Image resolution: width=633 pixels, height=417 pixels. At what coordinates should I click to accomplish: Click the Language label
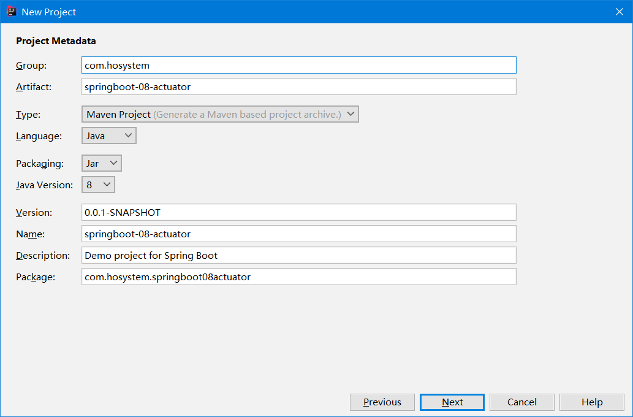tap(39, 136)
